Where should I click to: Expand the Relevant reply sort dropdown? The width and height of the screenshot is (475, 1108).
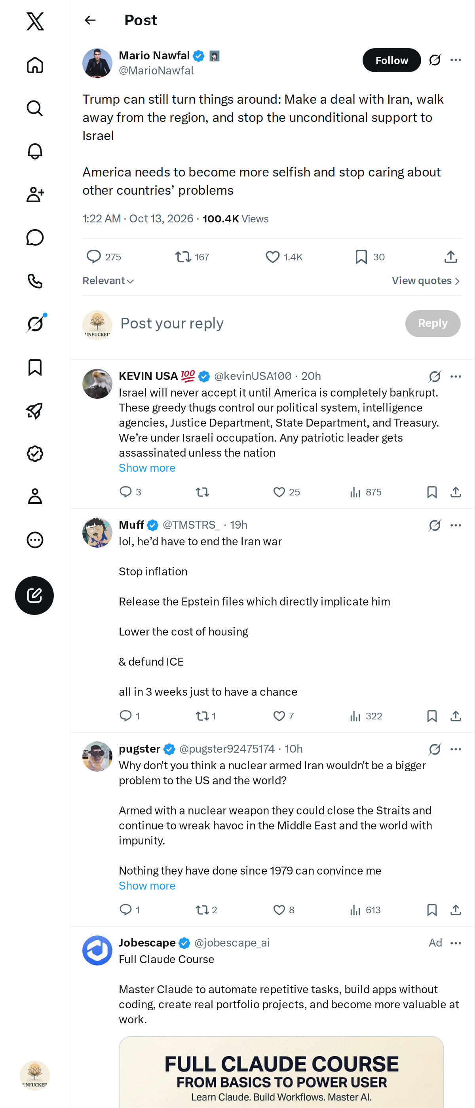coord(108,281)
